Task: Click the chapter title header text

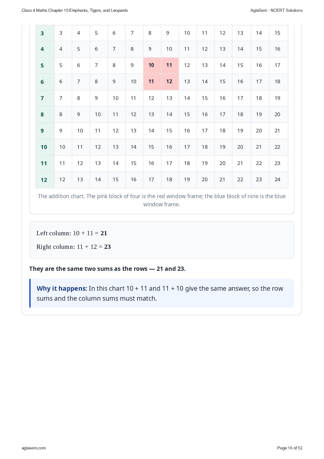Action: coord(75,10)
